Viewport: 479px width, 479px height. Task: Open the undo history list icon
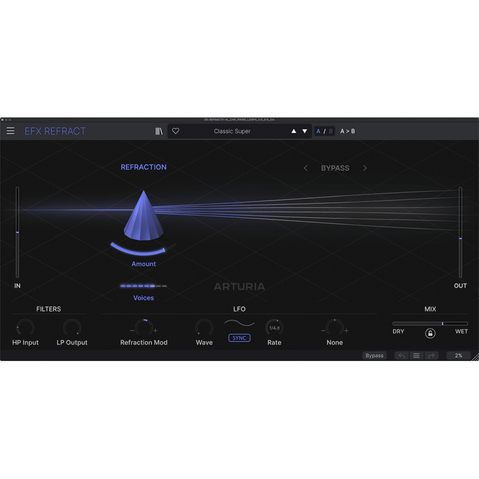[x=416, y=356]
